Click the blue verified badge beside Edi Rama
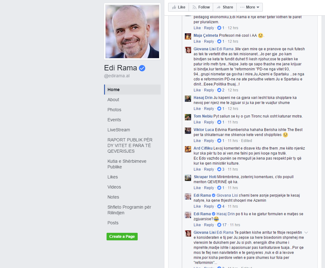 tap(142, 68)
